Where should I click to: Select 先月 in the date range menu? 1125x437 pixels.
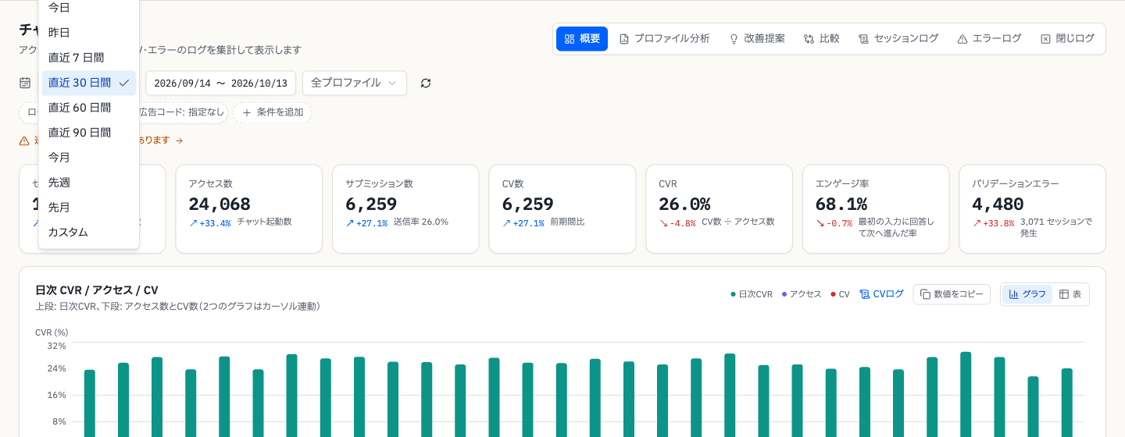click(88, 208)
